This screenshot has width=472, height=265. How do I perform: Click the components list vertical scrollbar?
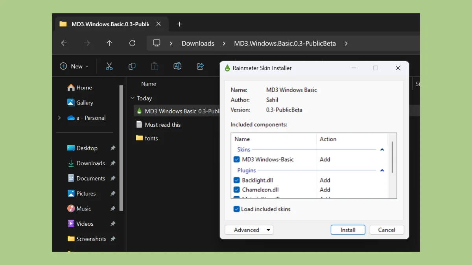pyautogui.click(x=392, y=157)
